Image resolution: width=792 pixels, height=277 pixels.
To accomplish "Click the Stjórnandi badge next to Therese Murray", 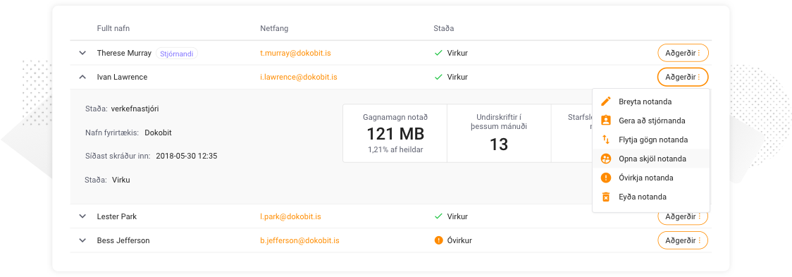I will click(x=177, y=54).
